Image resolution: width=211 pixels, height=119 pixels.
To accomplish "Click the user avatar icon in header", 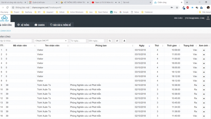I will [x=208, y=18].
